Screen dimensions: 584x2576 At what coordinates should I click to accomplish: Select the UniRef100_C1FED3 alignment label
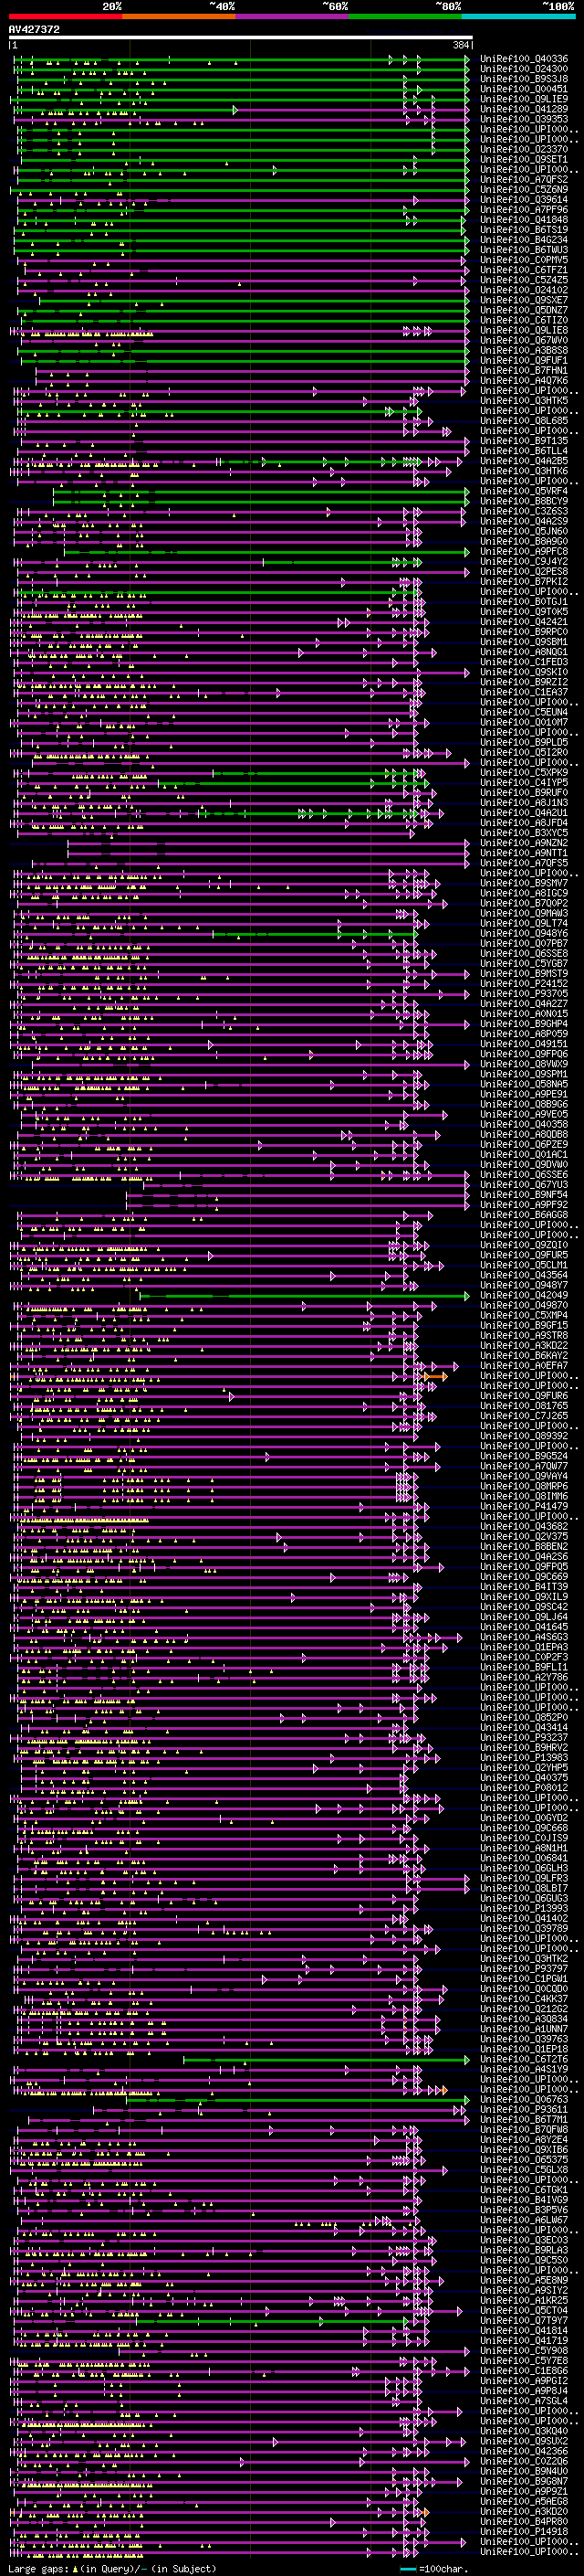(524, 663)
